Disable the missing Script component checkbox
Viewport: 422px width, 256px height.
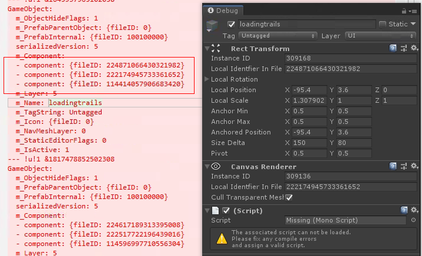coord(226,210)
